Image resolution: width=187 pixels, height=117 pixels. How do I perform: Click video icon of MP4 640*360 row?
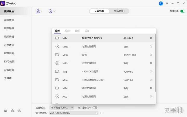pyautogui.click(x=57, y=80)
